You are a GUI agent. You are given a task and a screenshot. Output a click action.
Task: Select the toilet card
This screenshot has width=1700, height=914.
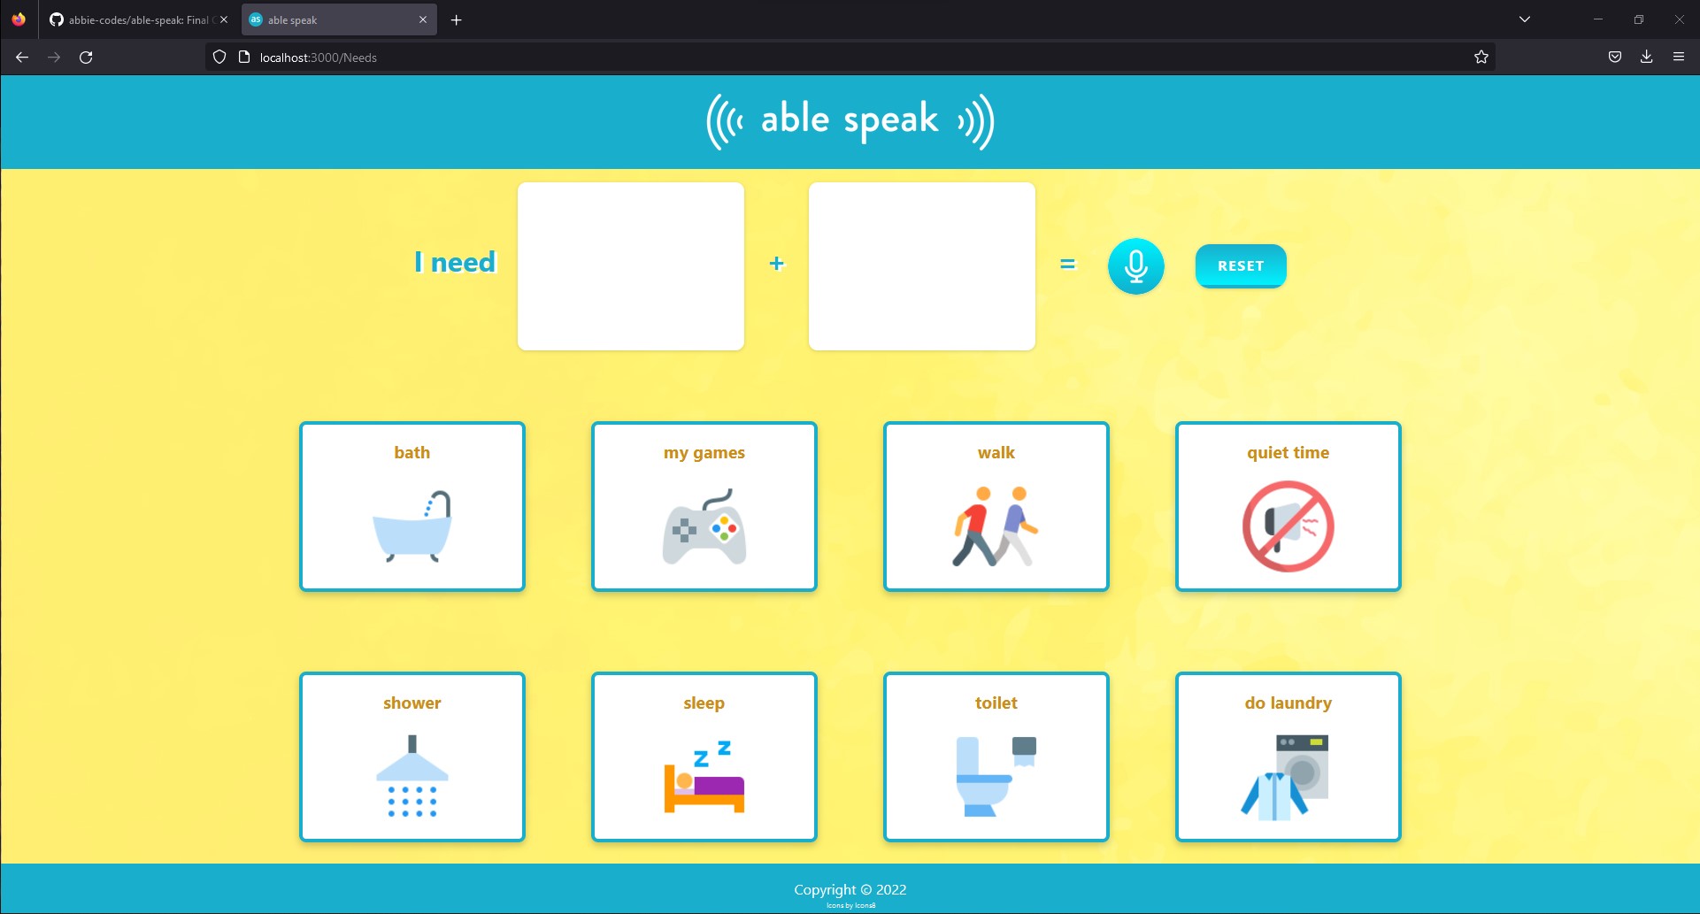996,757
